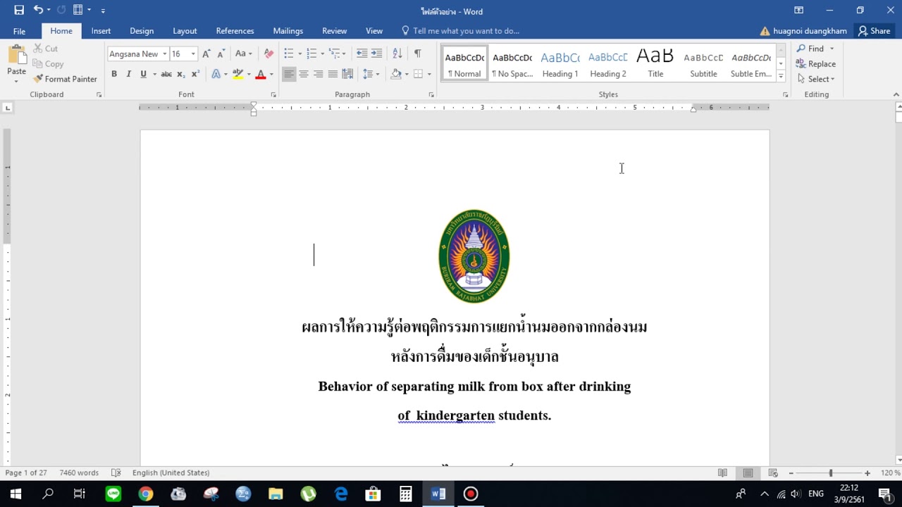Click the Text Effects A icon
This screenshot has height=507, width=902.
(216, 74)
